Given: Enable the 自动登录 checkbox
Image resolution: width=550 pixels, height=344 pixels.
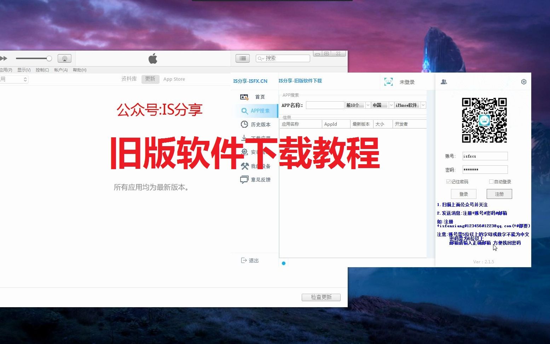Looking at the screenshot, I should pos(491,182).
